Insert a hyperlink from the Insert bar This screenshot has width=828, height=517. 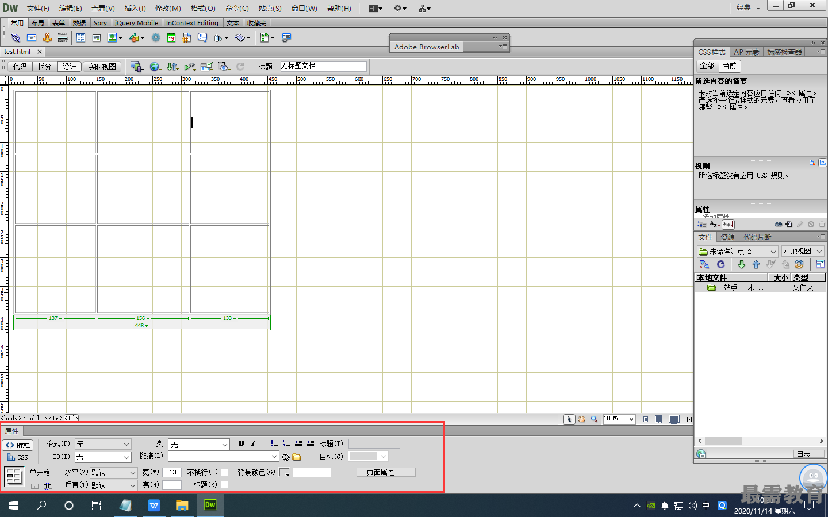[16, 38]
